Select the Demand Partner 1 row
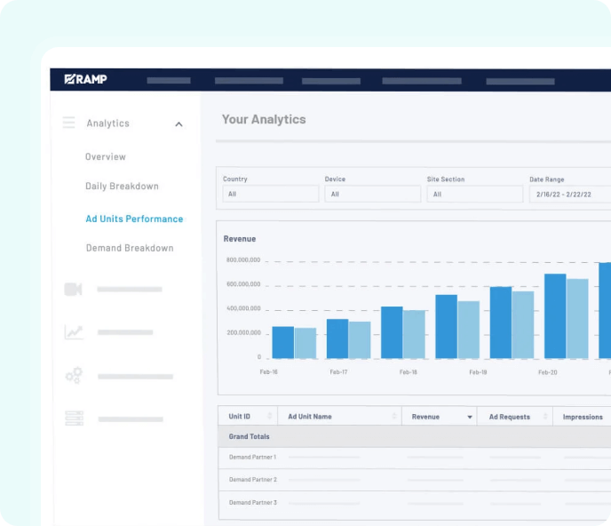 click(x=252, y=457)
